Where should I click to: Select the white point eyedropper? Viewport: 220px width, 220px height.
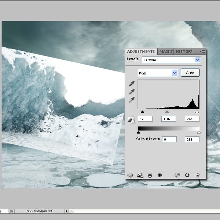131,100
